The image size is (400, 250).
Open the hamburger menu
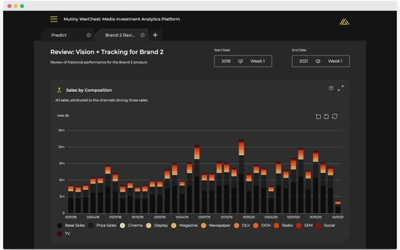54,19
